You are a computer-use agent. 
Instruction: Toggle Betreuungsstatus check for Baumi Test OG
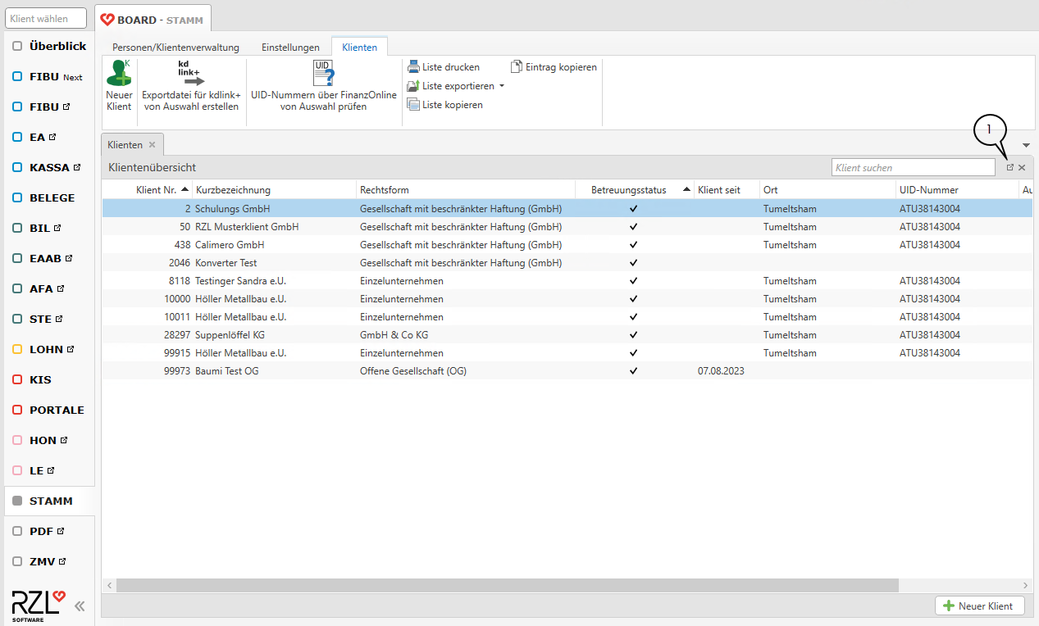(633, 371)
